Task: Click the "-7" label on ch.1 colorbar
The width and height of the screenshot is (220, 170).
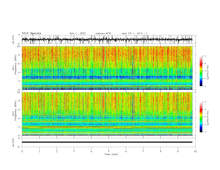Action: 205,86
